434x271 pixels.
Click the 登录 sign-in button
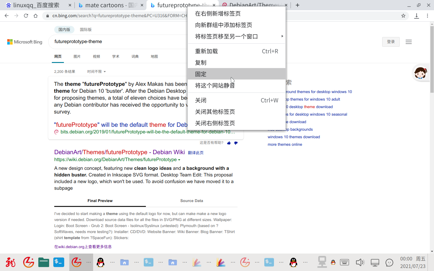click(391, 42)
